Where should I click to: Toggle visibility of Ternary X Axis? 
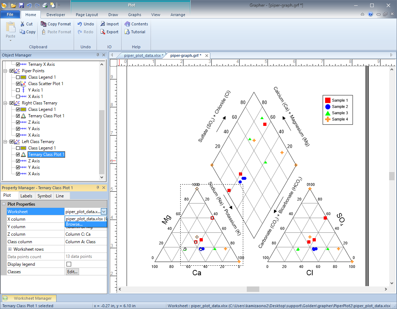(18, 64)
